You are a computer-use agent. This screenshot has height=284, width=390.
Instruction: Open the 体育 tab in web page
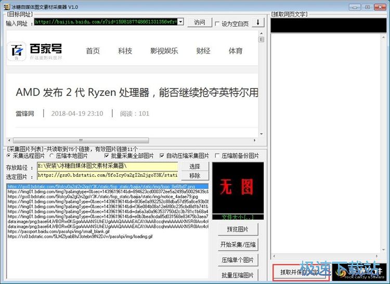click(x=236, y=51)
